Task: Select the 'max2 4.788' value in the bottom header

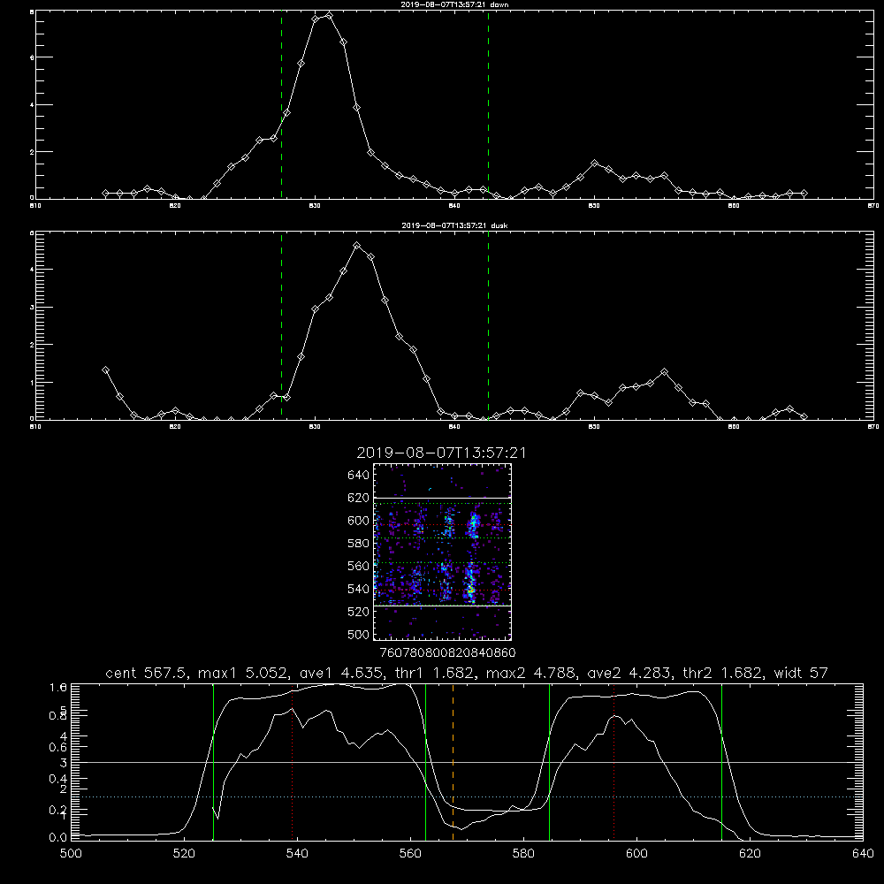Action: tap(531, 673)
